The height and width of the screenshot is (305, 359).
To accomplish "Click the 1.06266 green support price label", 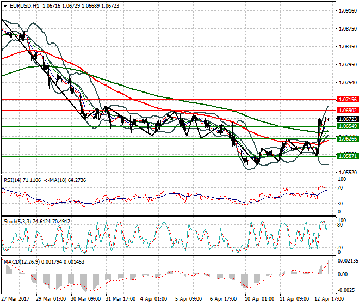I will point(348,139).
